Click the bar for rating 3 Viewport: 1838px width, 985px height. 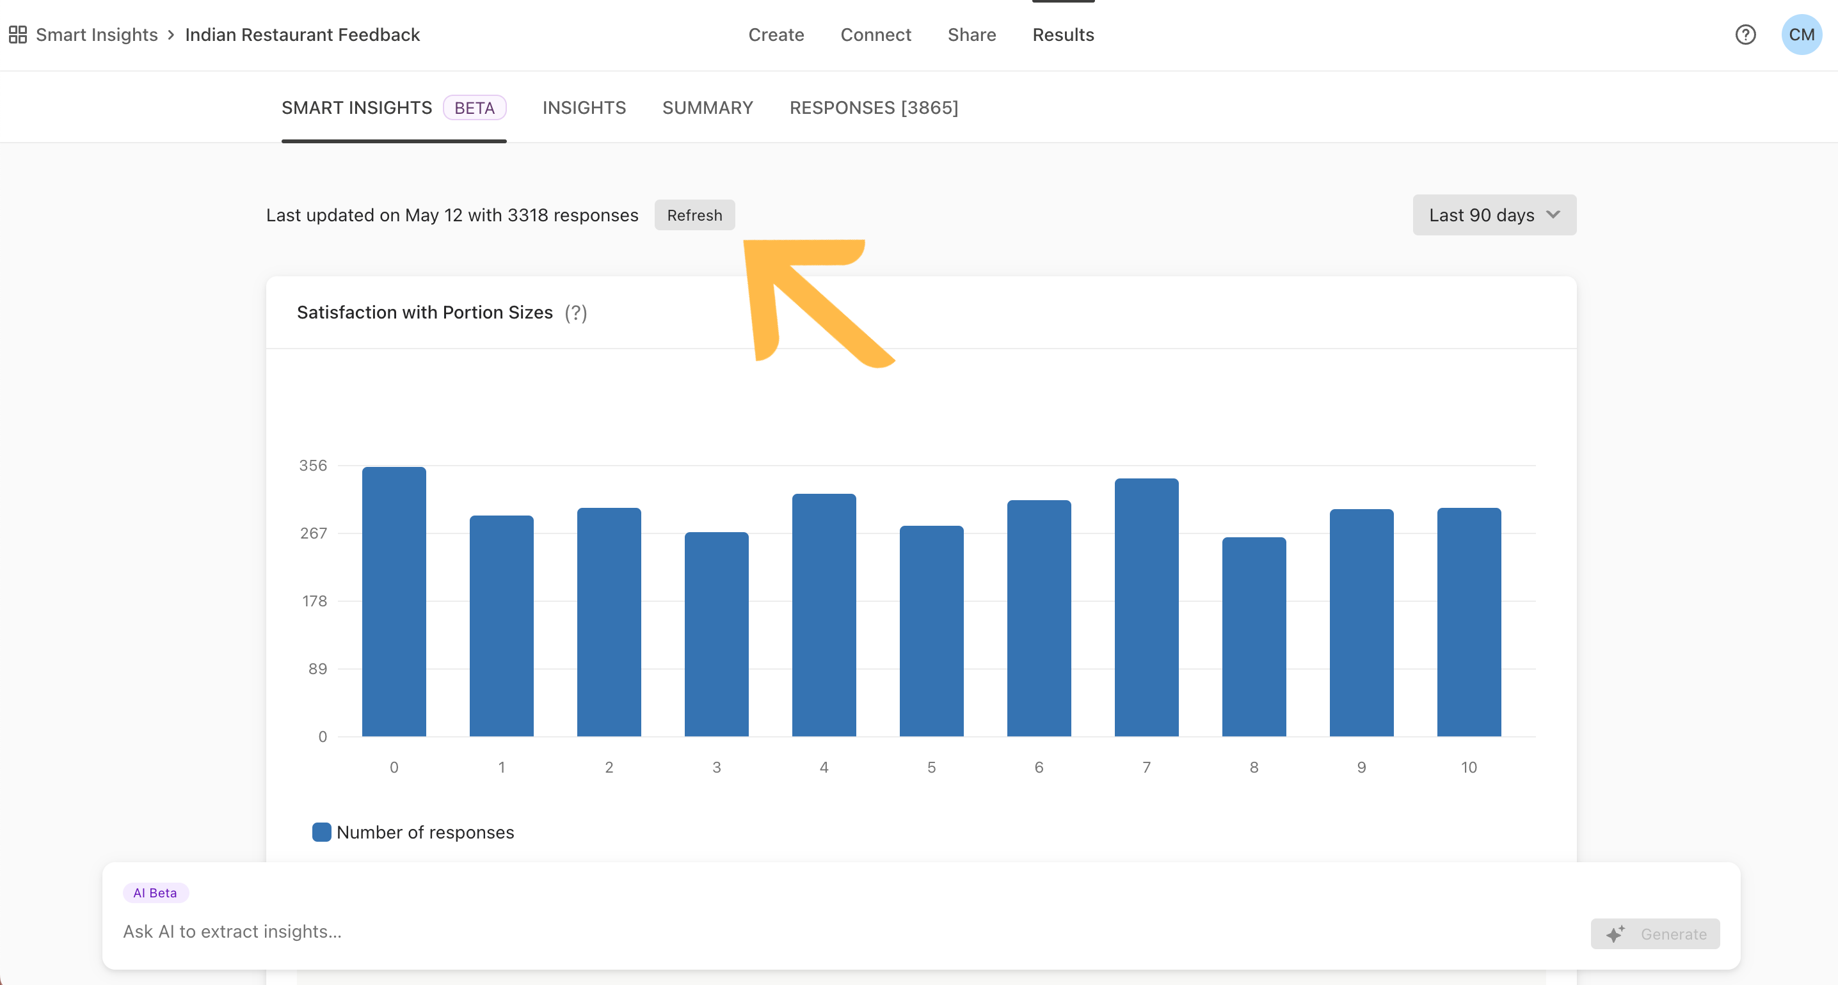716,634
